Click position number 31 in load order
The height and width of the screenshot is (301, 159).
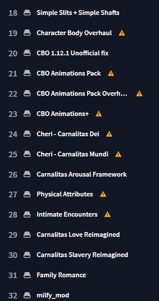(x=13, y=276)
